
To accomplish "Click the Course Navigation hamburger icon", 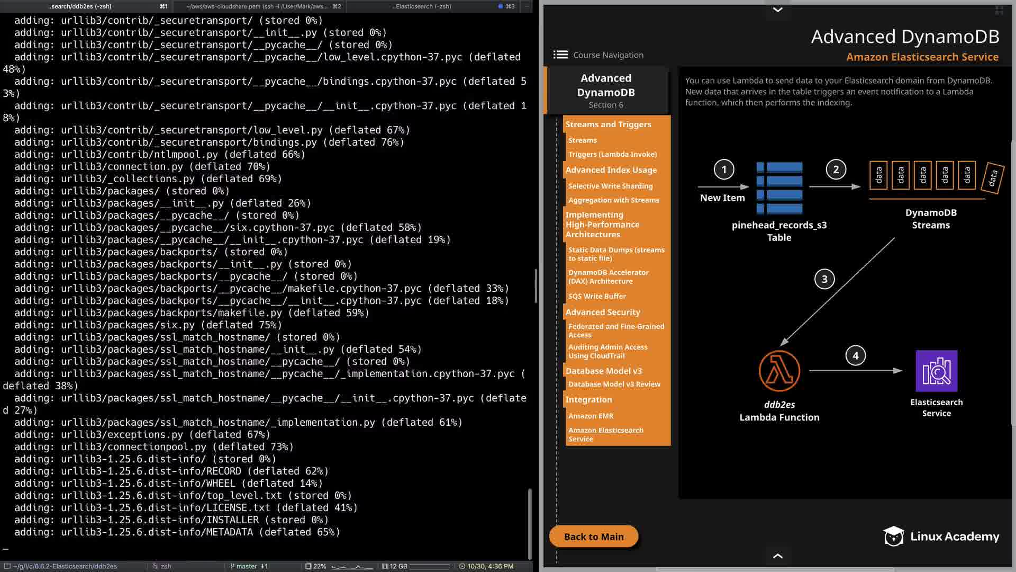I will pos(560,55).
